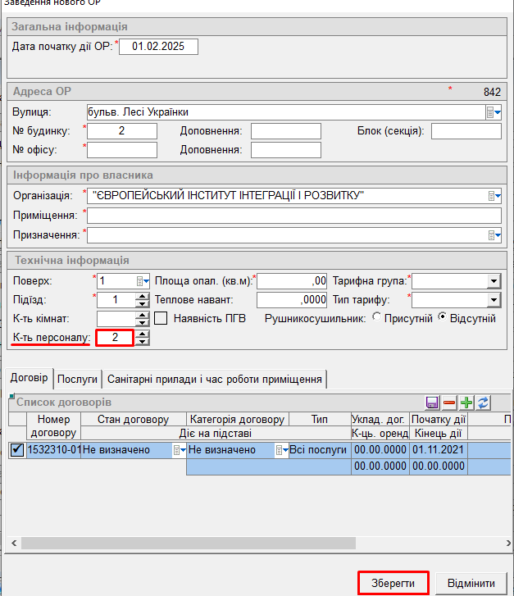The width and height of the screenshot is (514, 596).
Task: Click the № офісу input field
Action: coord(121,150)
